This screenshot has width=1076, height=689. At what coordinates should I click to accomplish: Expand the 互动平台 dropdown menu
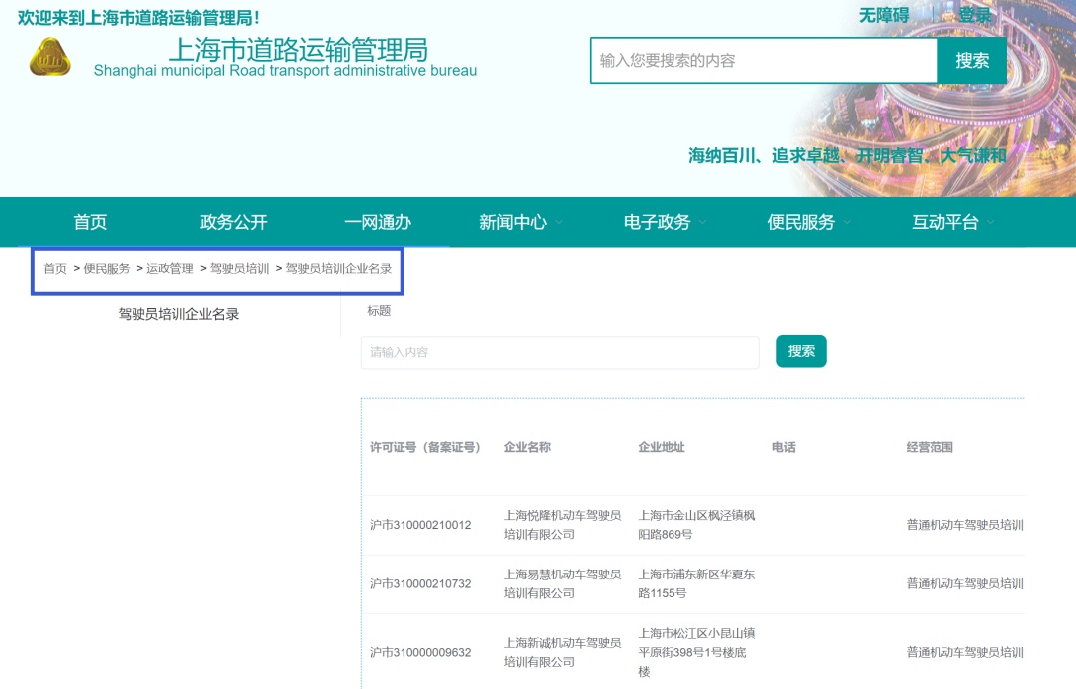pos(952,222)
